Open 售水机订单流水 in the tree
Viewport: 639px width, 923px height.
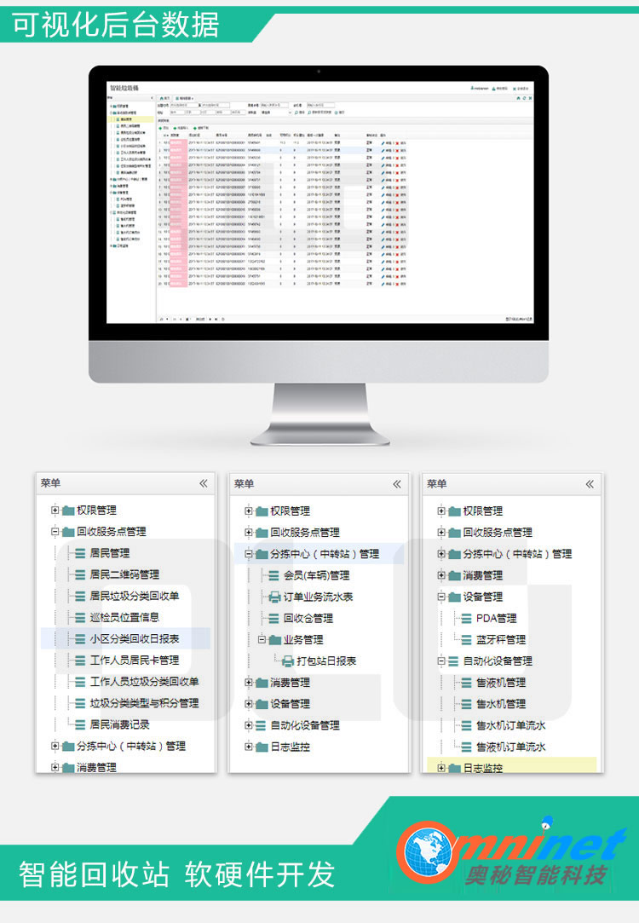pos(510,725)
